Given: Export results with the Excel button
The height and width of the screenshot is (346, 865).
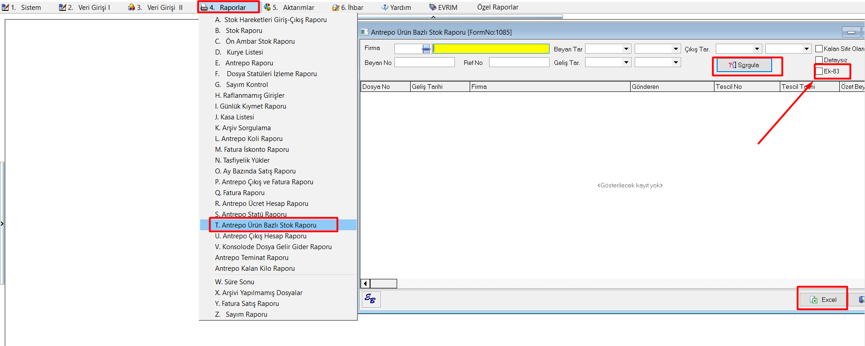Looking at the screenshot, I should (x=823, y=300).
